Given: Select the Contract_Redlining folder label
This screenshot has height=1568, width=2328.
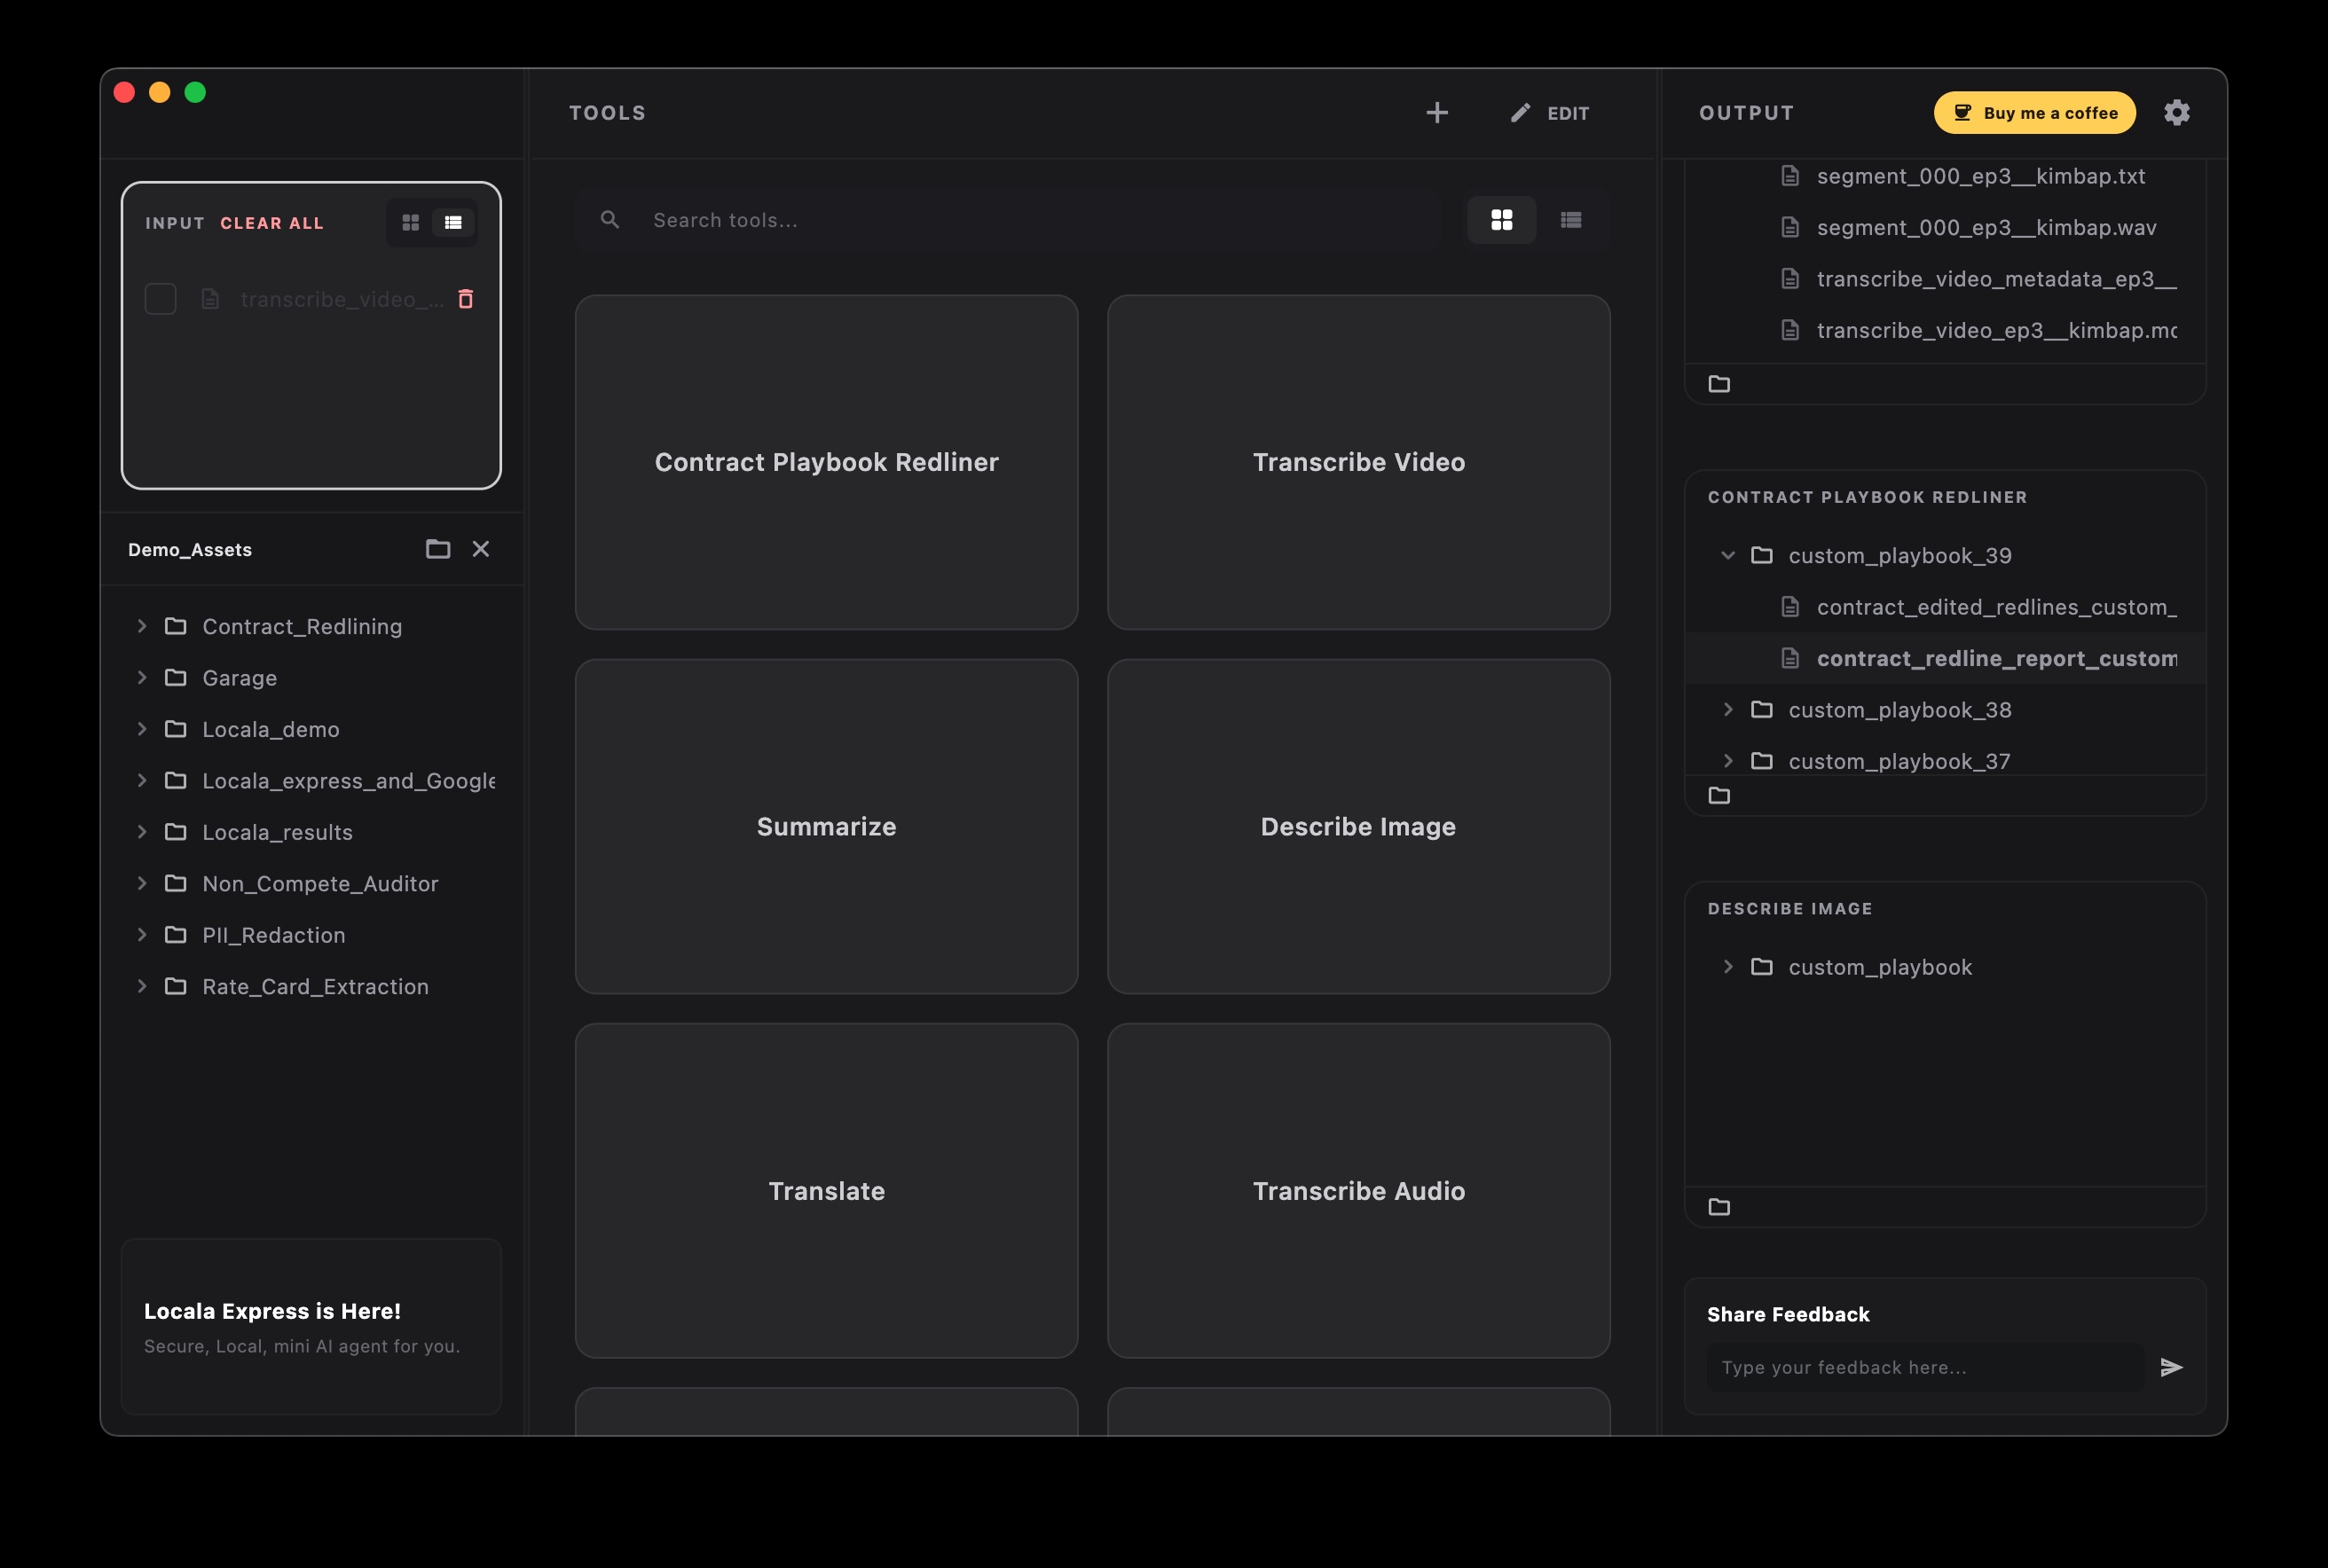Looking at the screenshot, I should [303, 626].
